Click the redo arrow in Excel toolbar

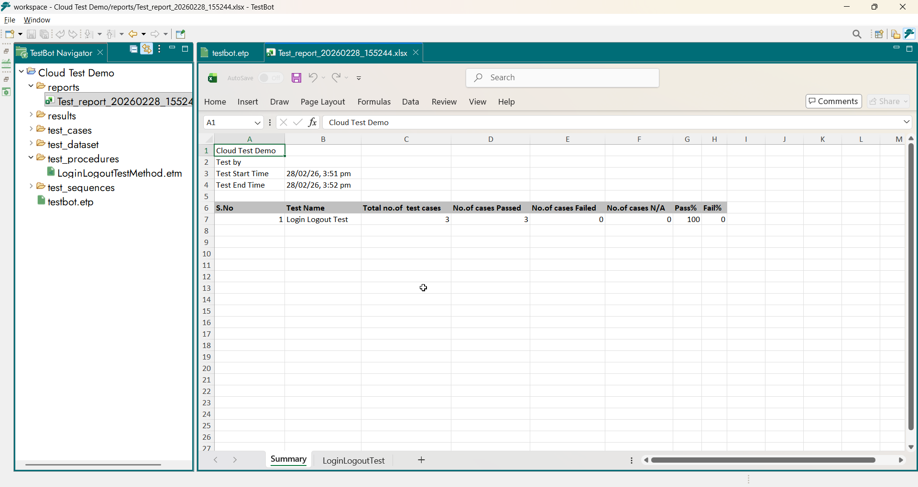click(x=336, y=78)
